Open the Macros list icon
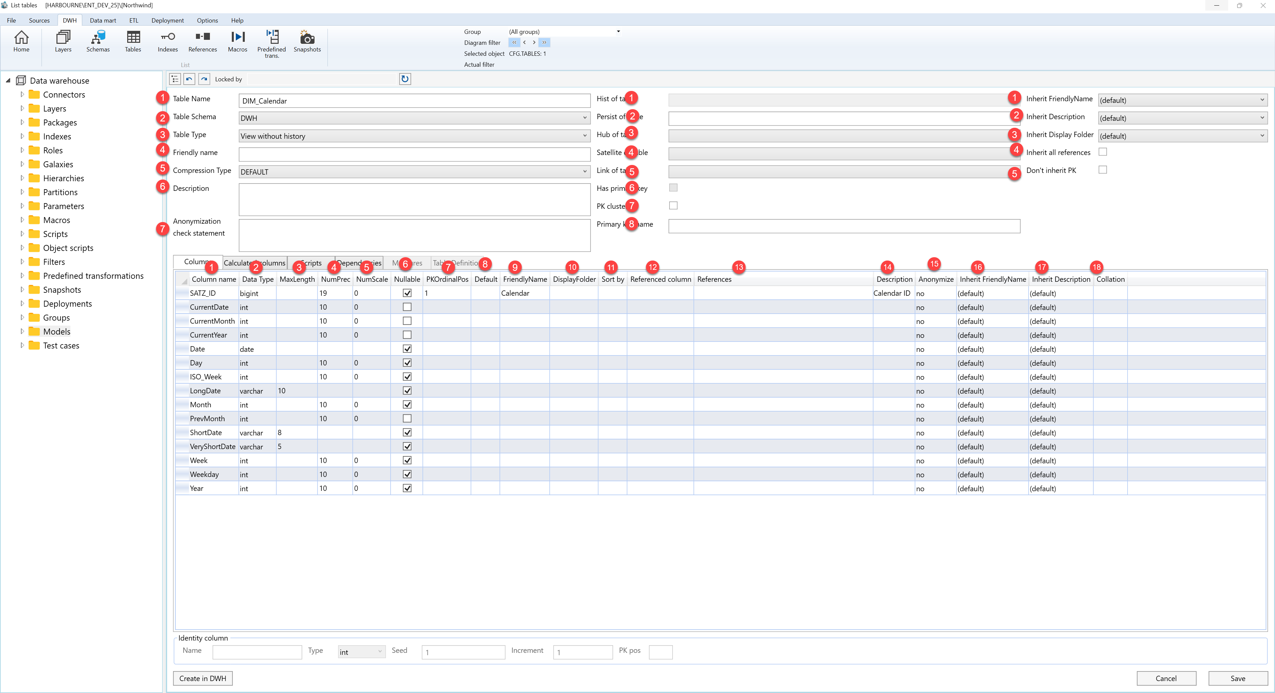 tap(237, 41)
